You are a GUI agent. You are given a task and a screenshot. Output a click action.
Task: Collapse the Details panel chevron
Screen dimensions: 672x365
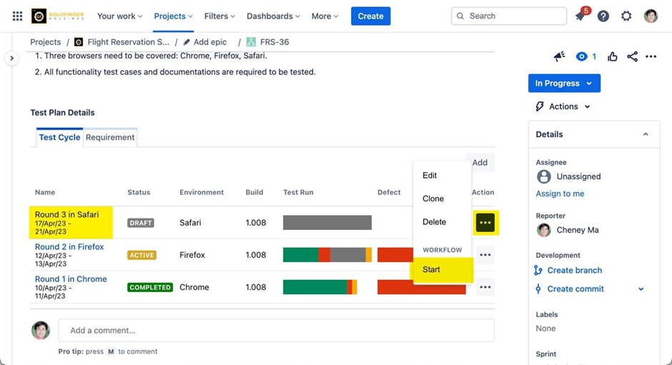click(646, 134)
